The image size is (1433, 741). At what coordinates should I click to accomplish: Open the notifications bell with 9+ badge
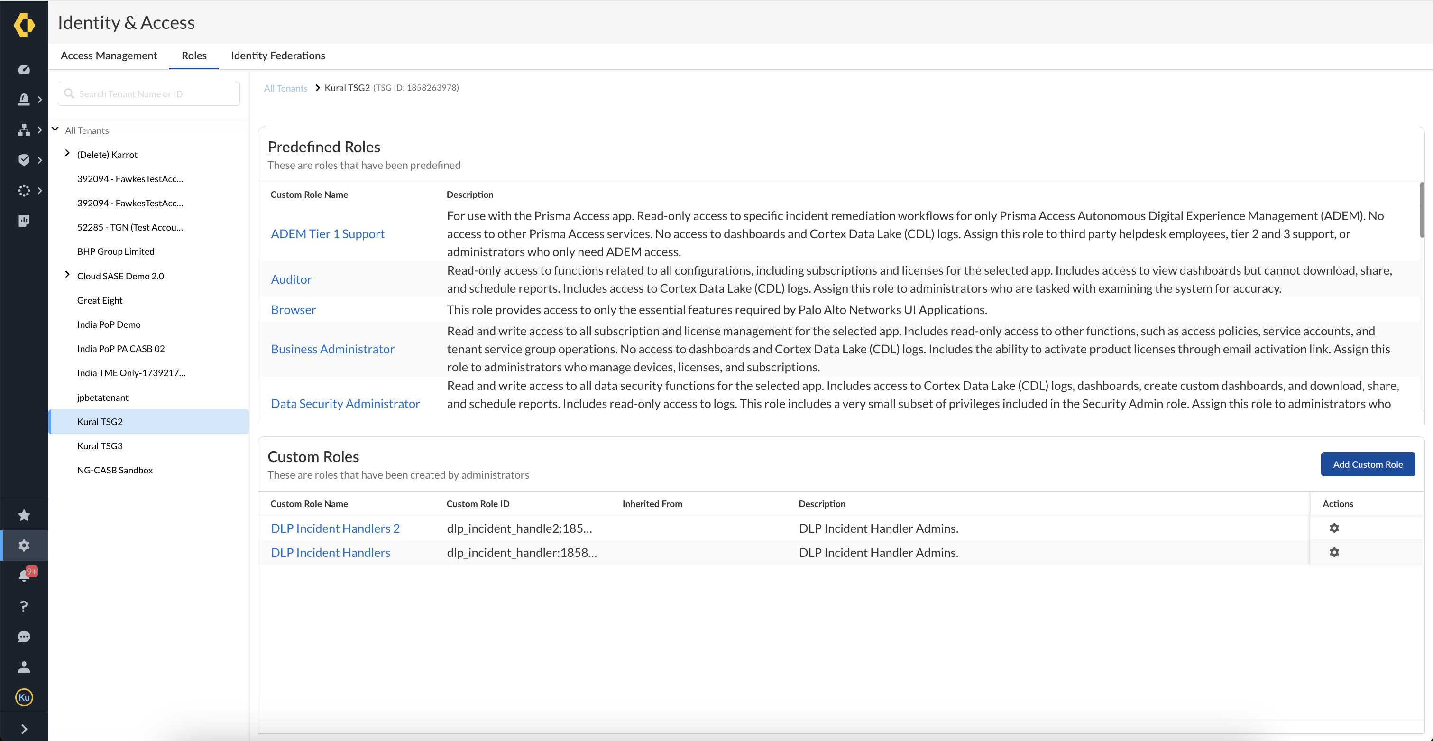(x=24, y=575)
